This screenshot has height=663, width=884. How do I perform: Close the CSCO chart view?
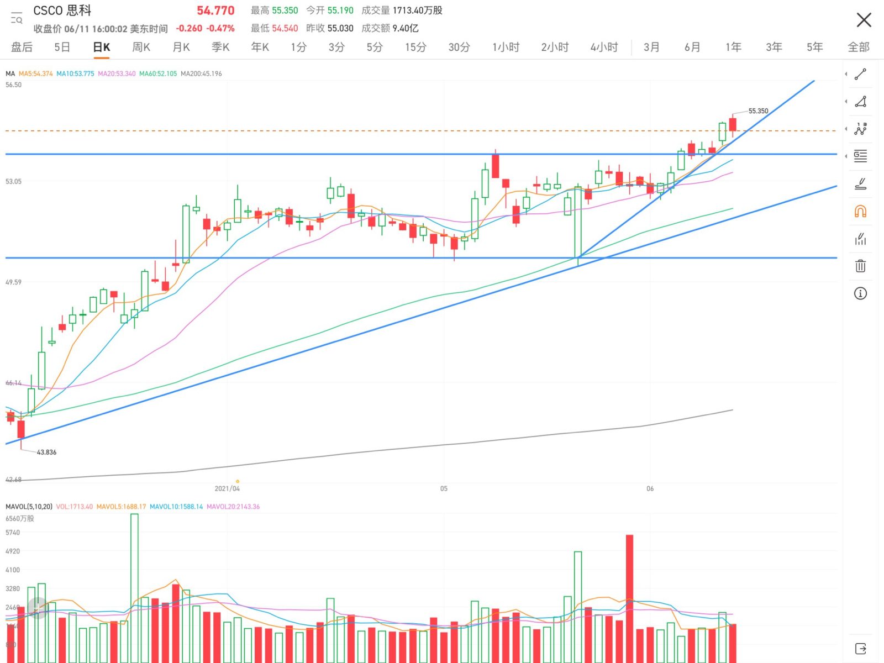[864, 20]
